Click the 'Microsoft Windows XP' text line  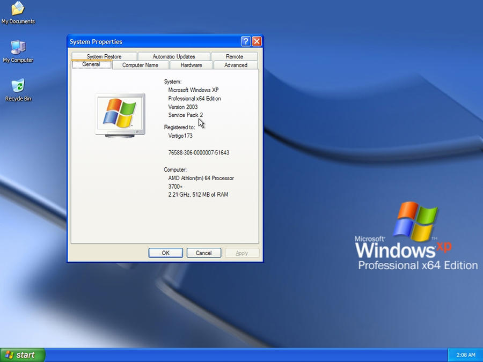(x=193, y=90)
